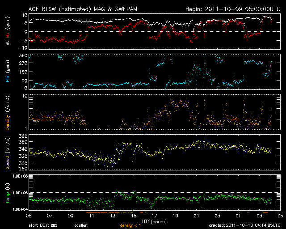Click the "(/cm3)" units in the Density label

[8, 104]
